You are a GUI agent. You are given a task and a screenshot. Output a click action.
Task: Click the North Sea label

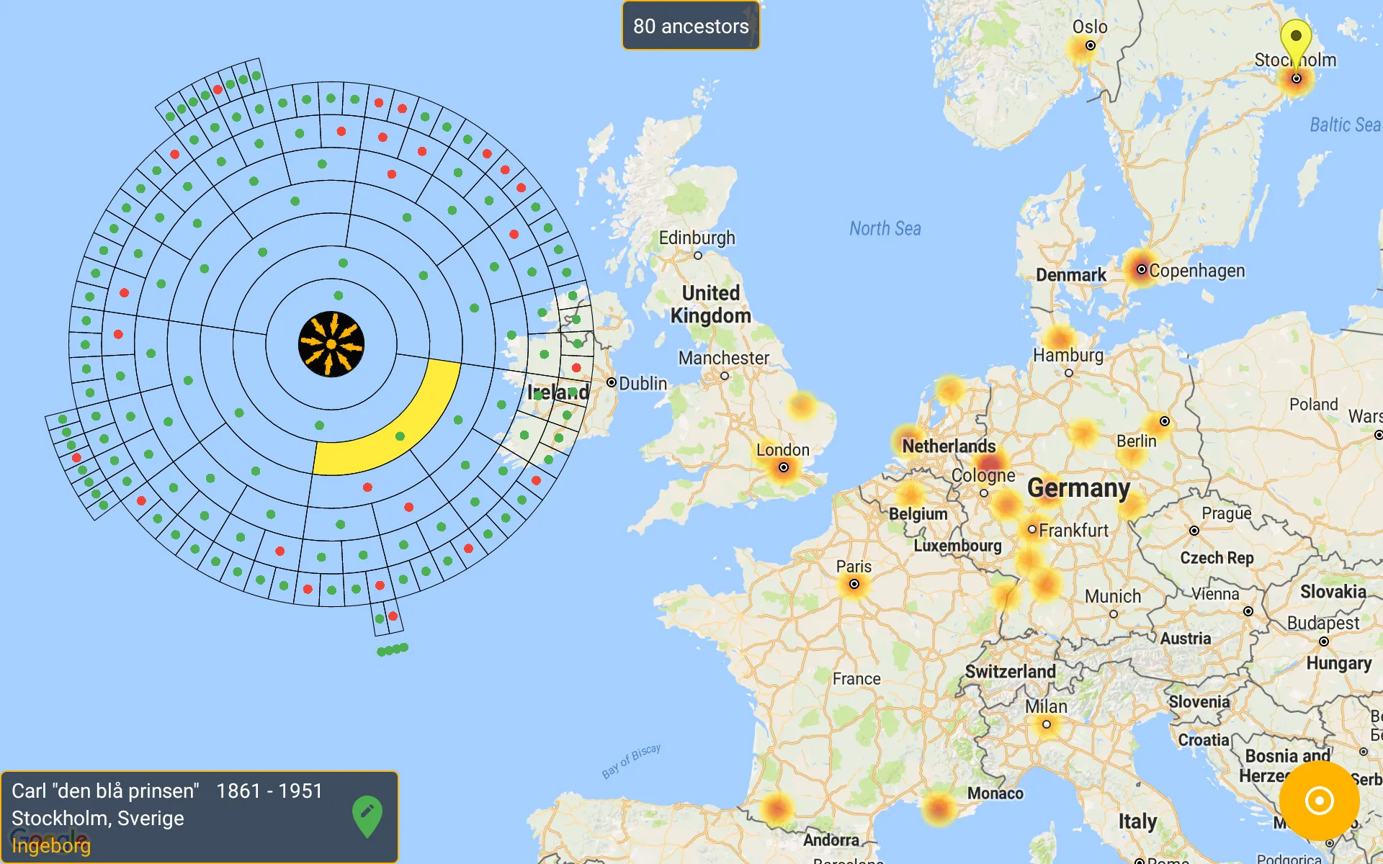pyautogui.click(x=885, y=228)
